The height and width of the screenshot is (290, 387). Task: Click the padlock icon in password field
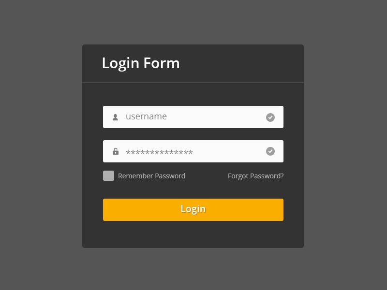click(116, 151)
